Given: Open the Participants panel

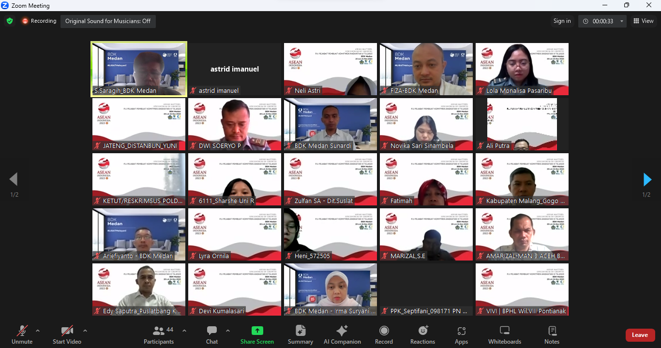Looking at the screenshot, I should point(159,335).
